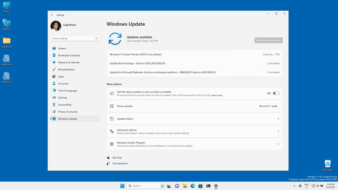338x190 pixels.
Task: Click Luigi Bruno account name
Action: 70,25
